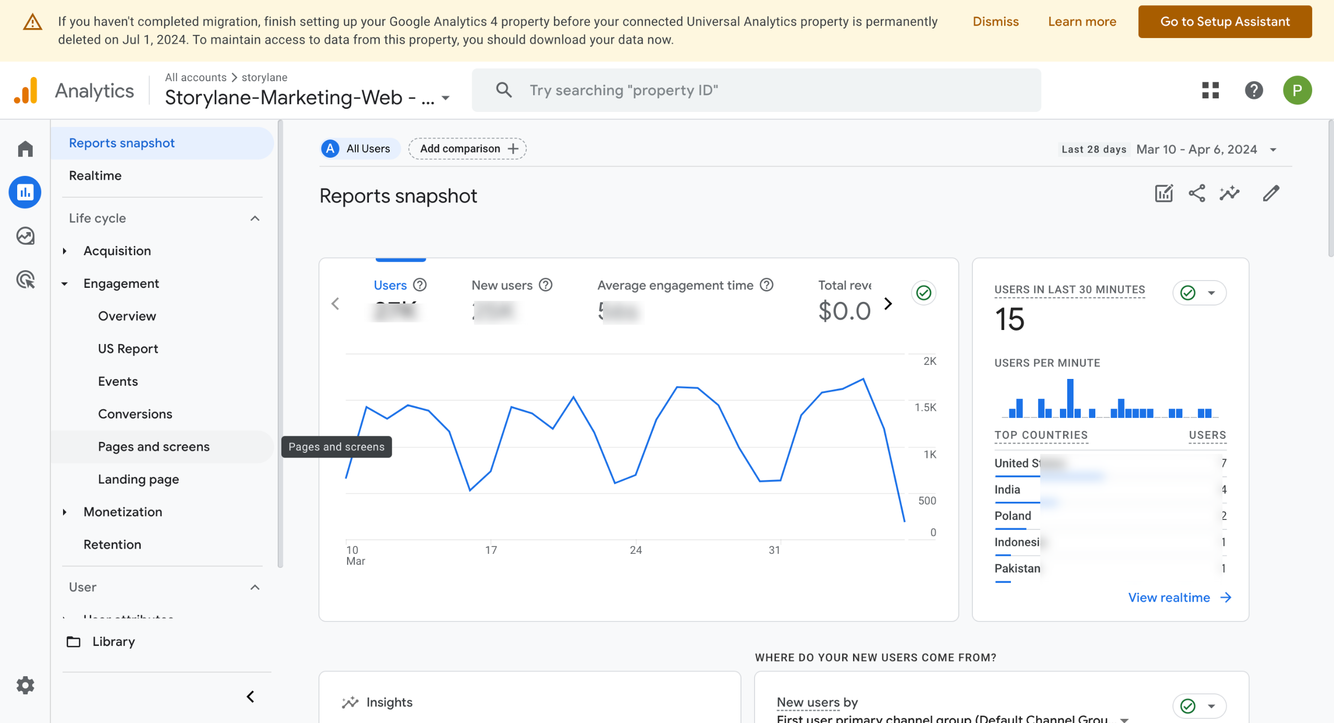Viewport: 1334px width, 723px height.
Task: Open the Advertising icon in left rail
Action: (25, 280)
